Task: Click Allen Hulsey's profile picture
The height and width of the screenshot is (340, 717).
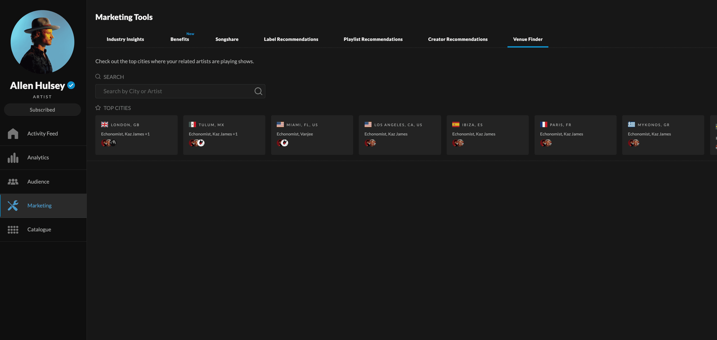Action: [42, 42]
